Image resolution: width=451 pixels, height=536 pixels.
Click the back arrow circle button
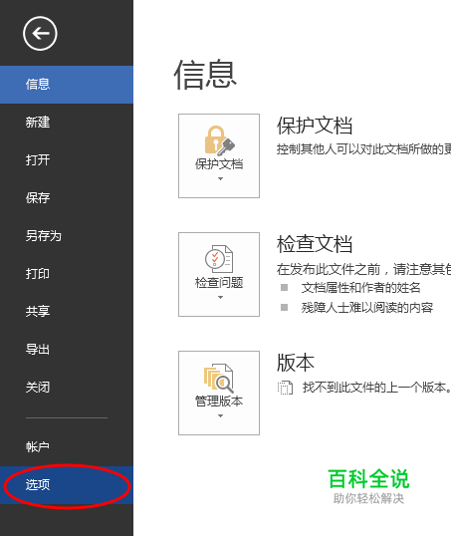tap(40, 34)
